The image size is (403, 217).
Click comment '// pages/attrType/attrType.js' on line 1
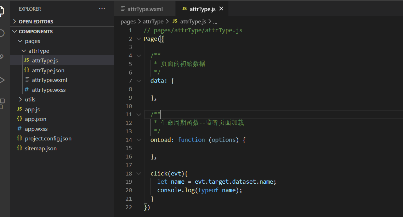193,30
